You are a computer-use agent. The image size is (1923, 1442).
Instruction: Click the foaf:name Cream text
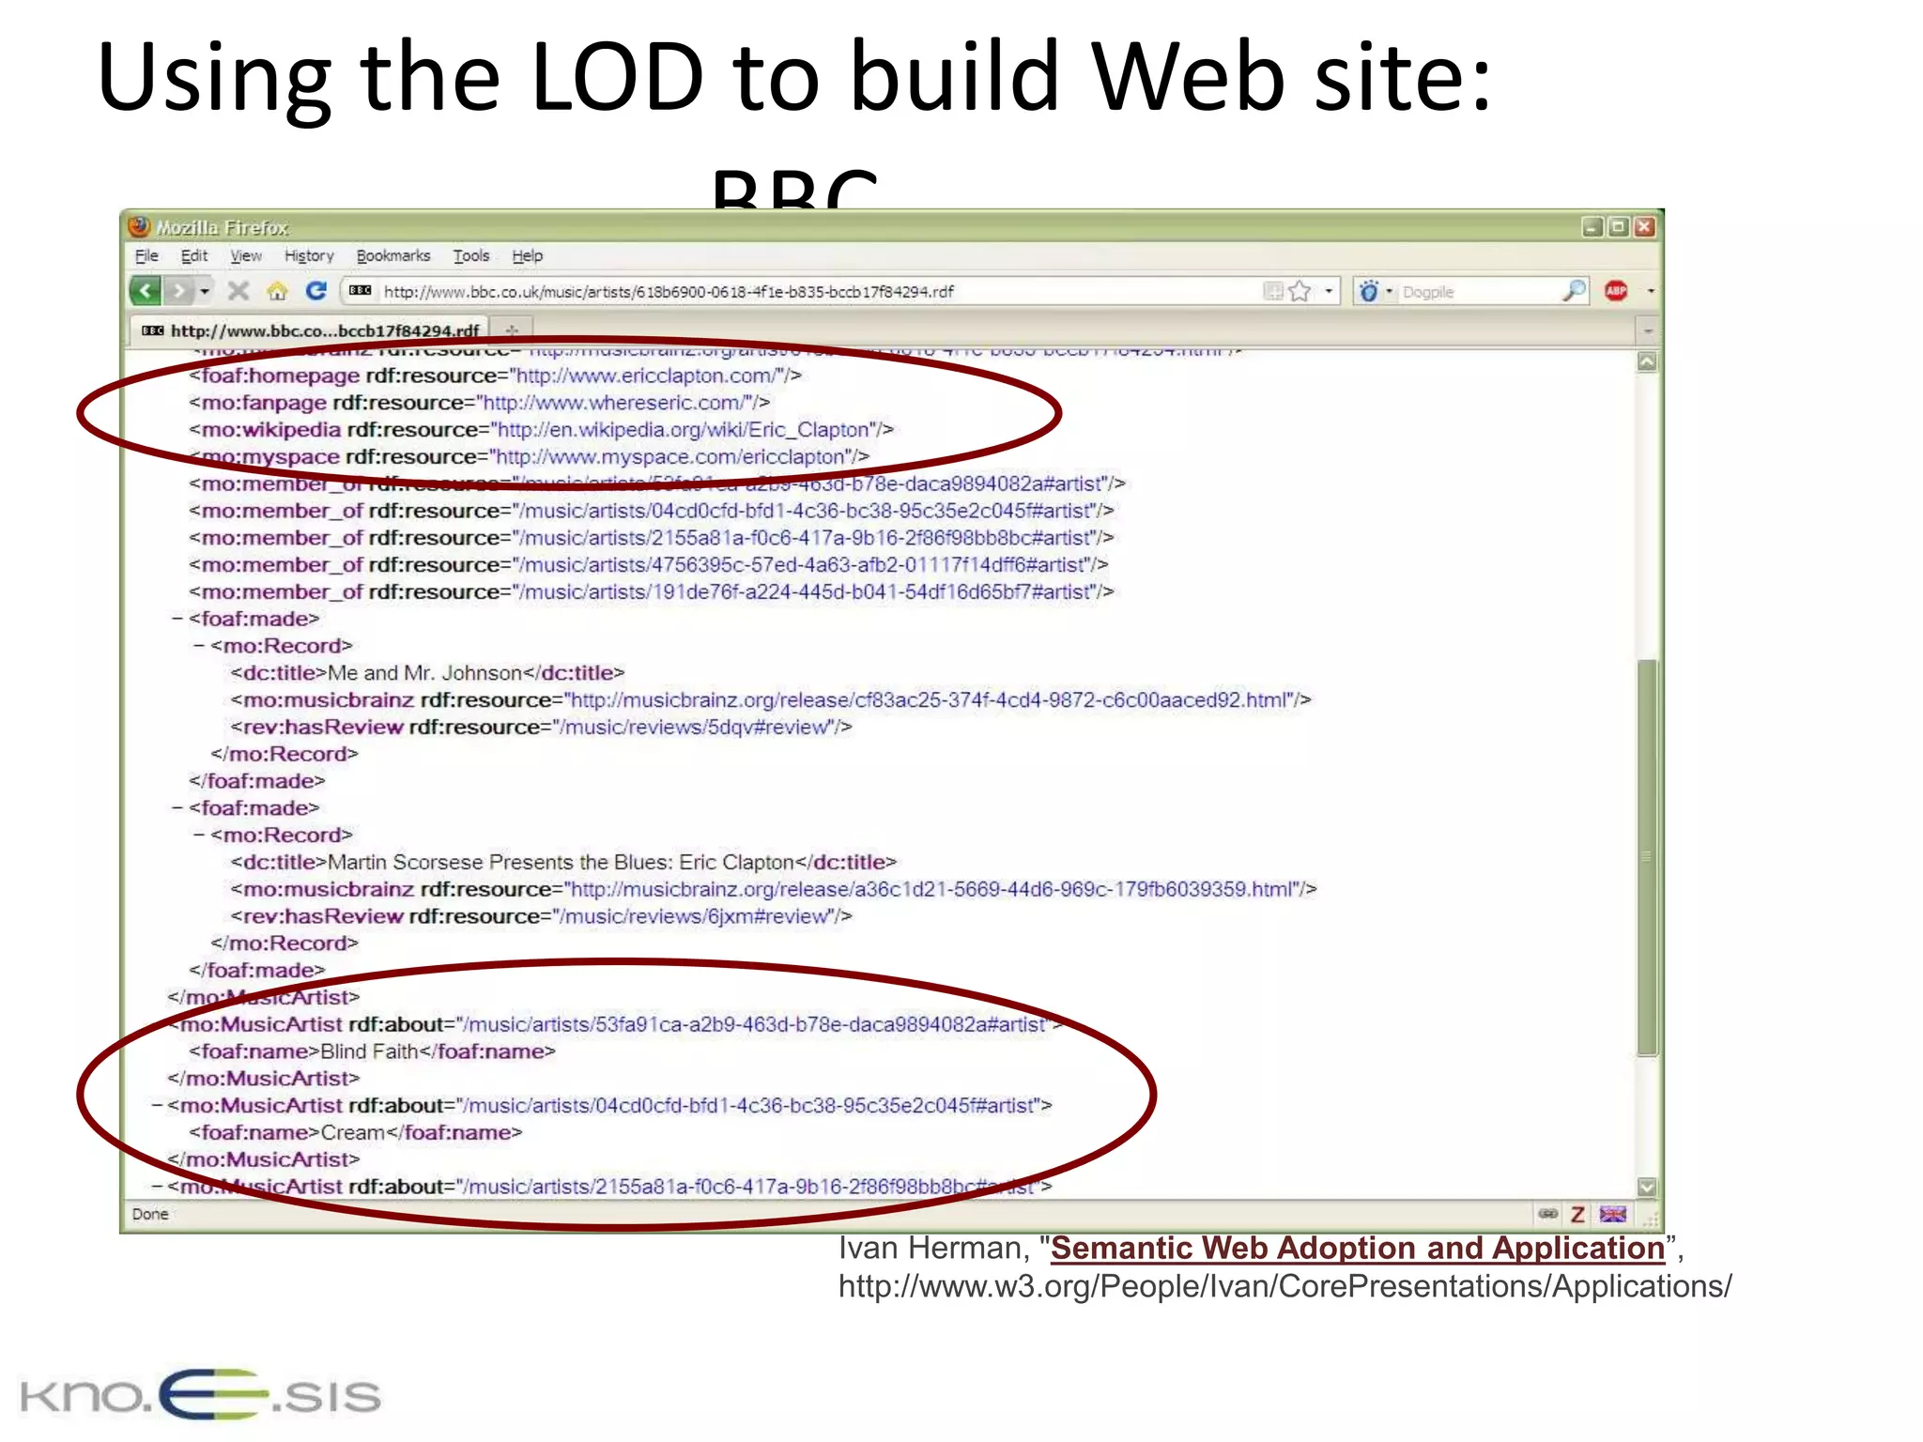coord(355,1133)
